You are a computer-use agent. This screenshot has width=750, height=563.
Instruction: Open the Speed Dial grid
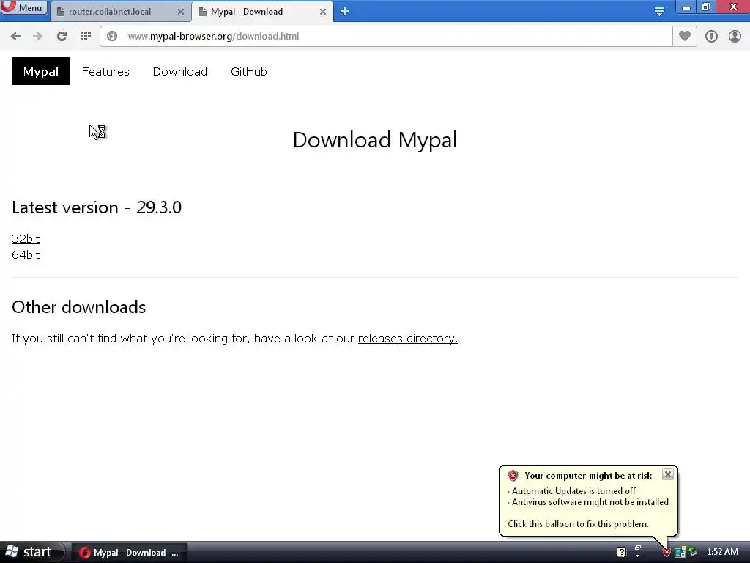pos(86,37)
